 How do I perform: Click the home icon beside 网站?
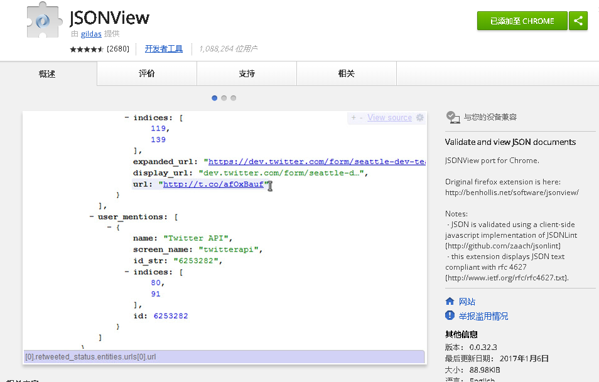[450, 302]
